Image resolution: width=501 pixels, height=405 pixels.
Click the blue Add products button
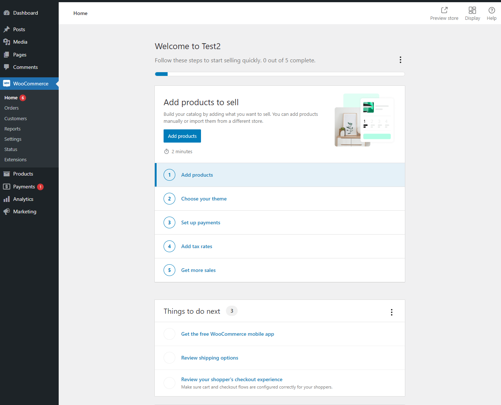click(x=182, y=136)
